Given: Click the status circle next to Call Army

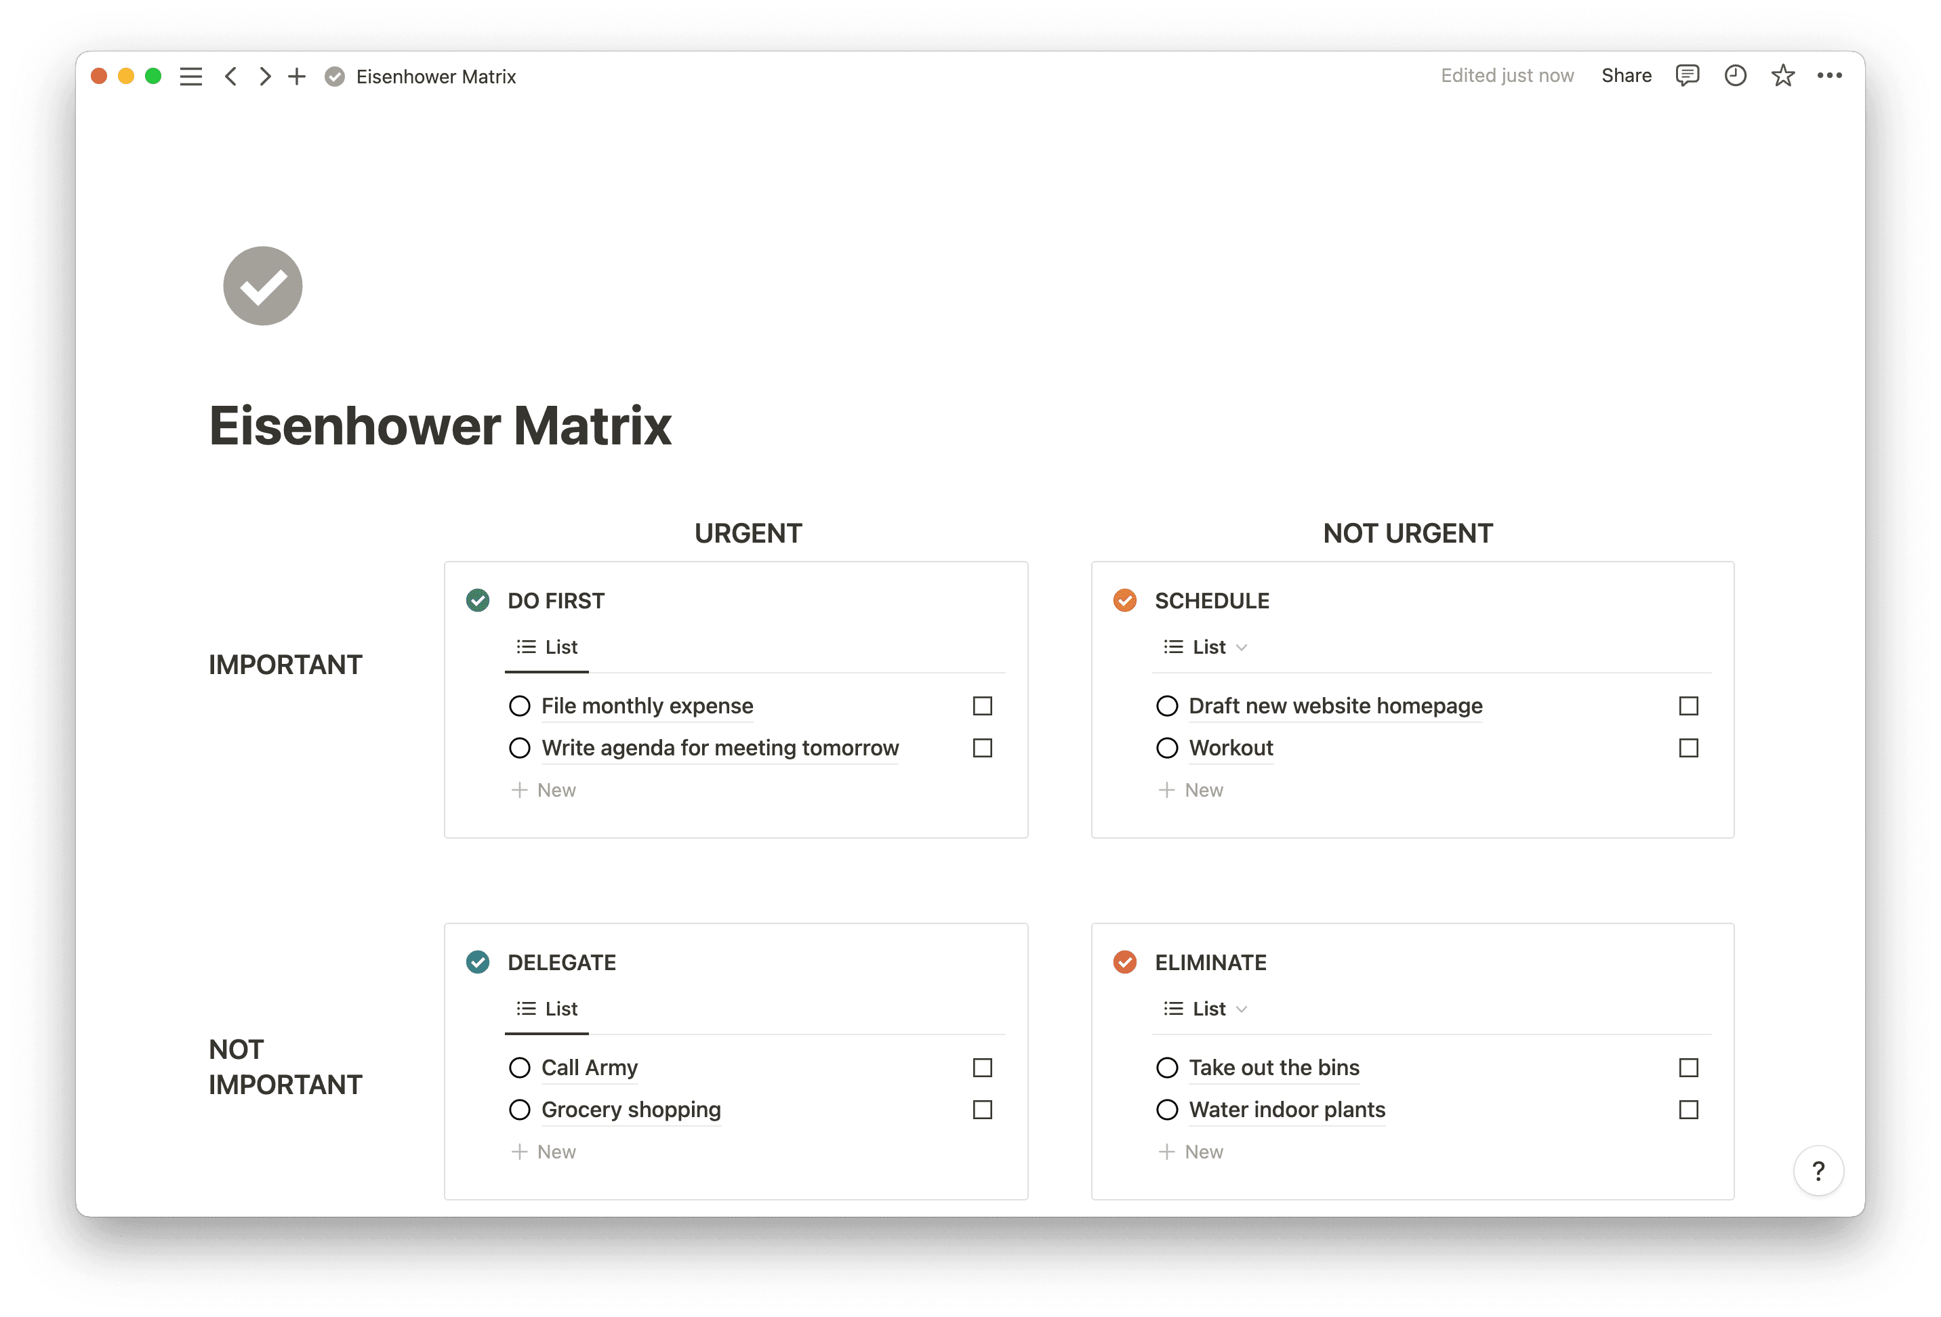Looking at the screenshot, I should 520,1067.
